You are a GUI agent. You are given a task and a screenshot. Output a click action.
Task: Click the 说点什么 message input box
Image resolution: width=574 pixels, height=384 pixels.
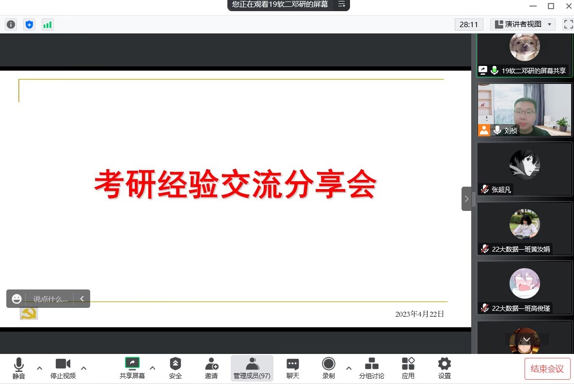[x=50, y=299]
